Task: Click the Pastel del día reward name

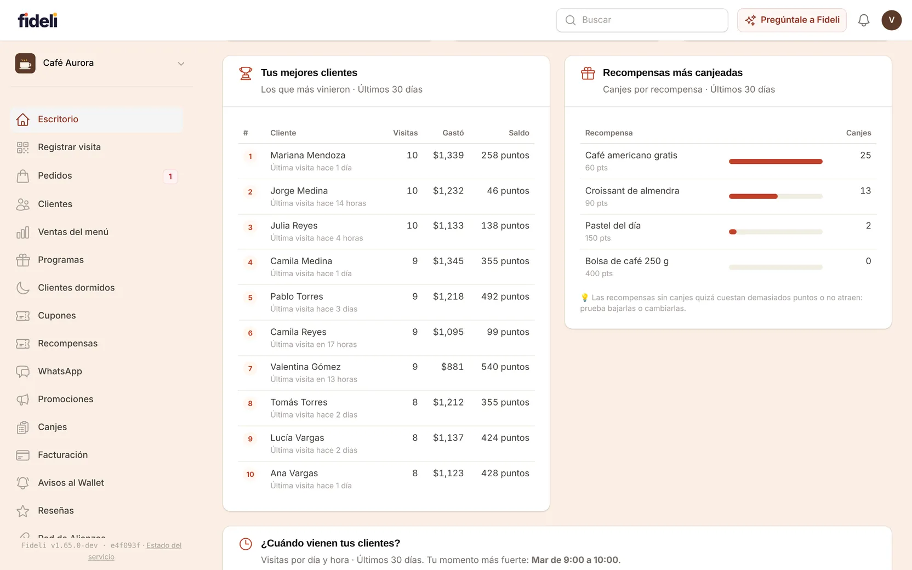Action: (613, 226)
